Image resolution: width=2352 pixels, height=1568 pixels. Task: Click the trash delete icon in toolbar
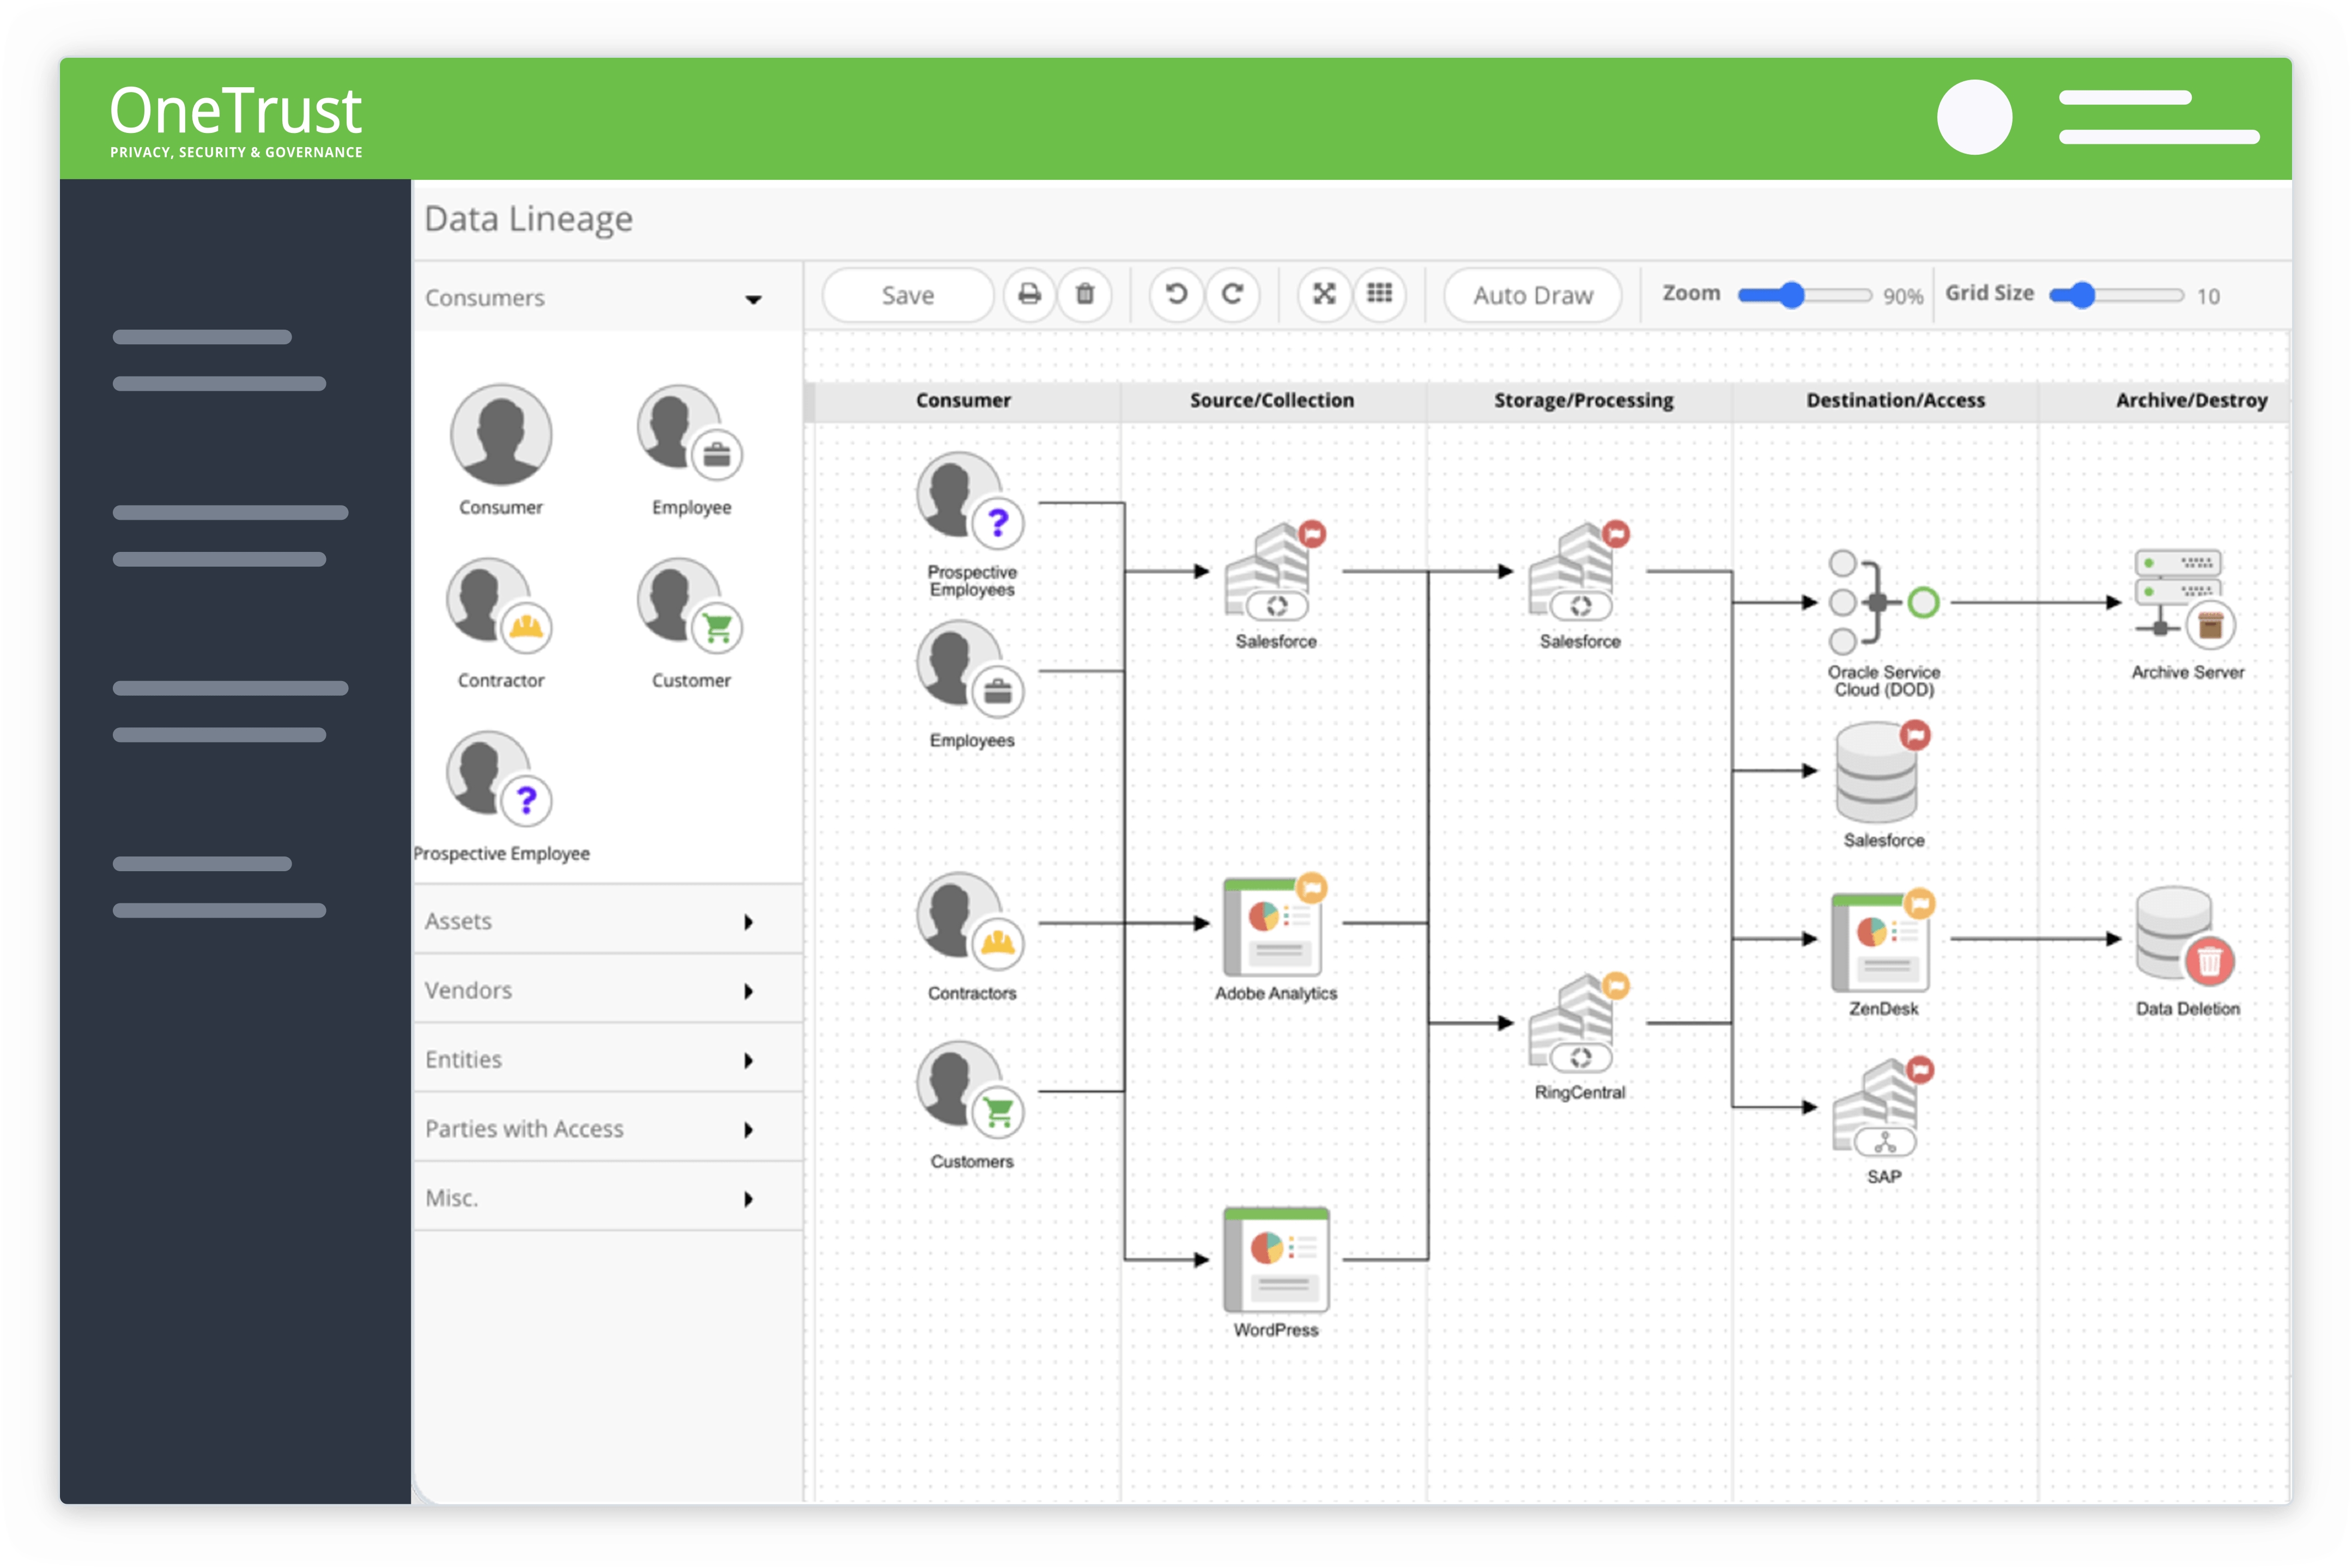pyautogui.click(x=1085, y=295)
